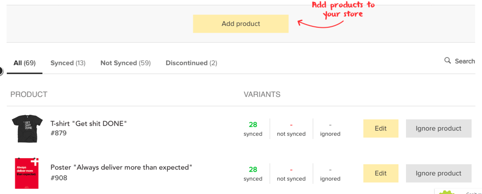Switch to the Synced (13) tab

coord(68,63)
